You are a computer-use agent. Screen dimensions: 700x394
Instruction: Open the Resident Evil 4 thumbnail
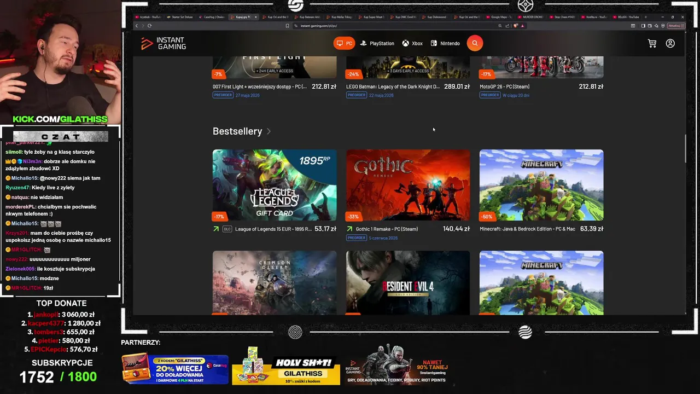[x=408, y=282]
